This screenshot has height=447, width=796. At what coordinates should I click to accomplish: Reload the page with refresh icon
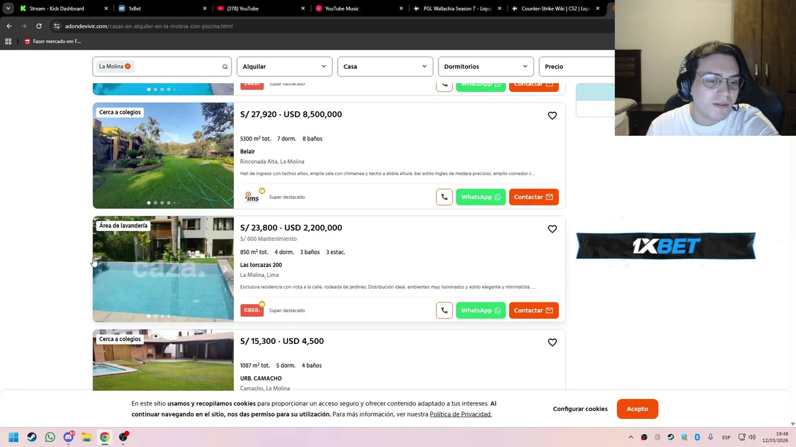pyautogui.click(x=39, y=26)
